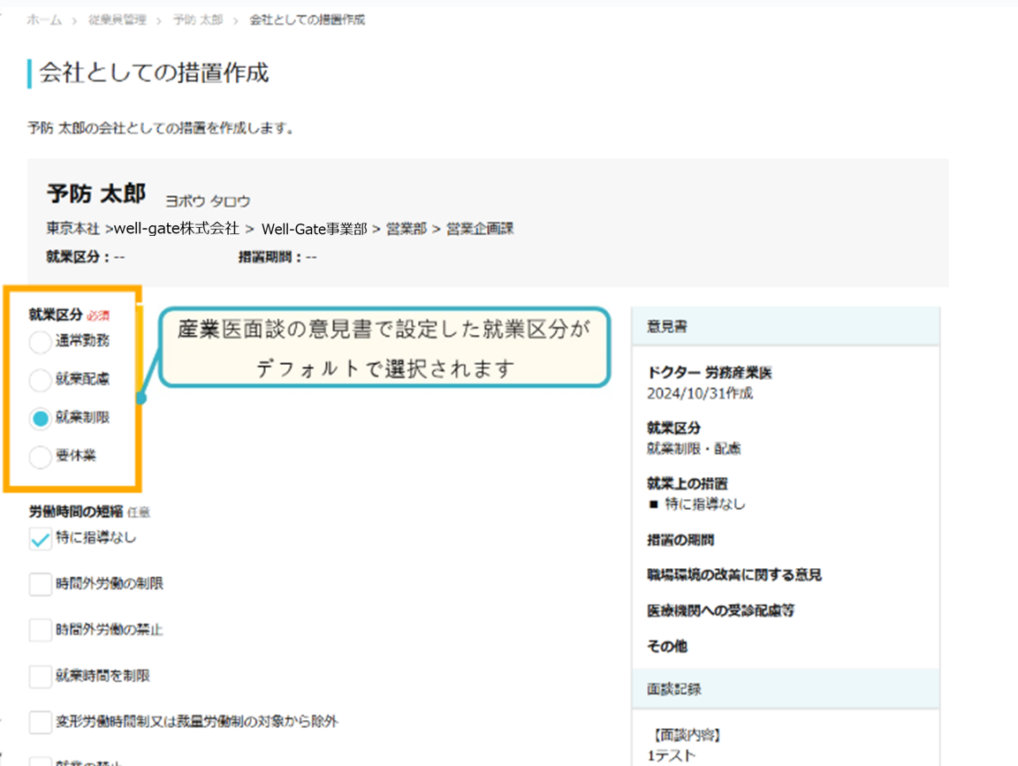
Task: Click 営業部 in department path
Action: (x=406, y=229)
